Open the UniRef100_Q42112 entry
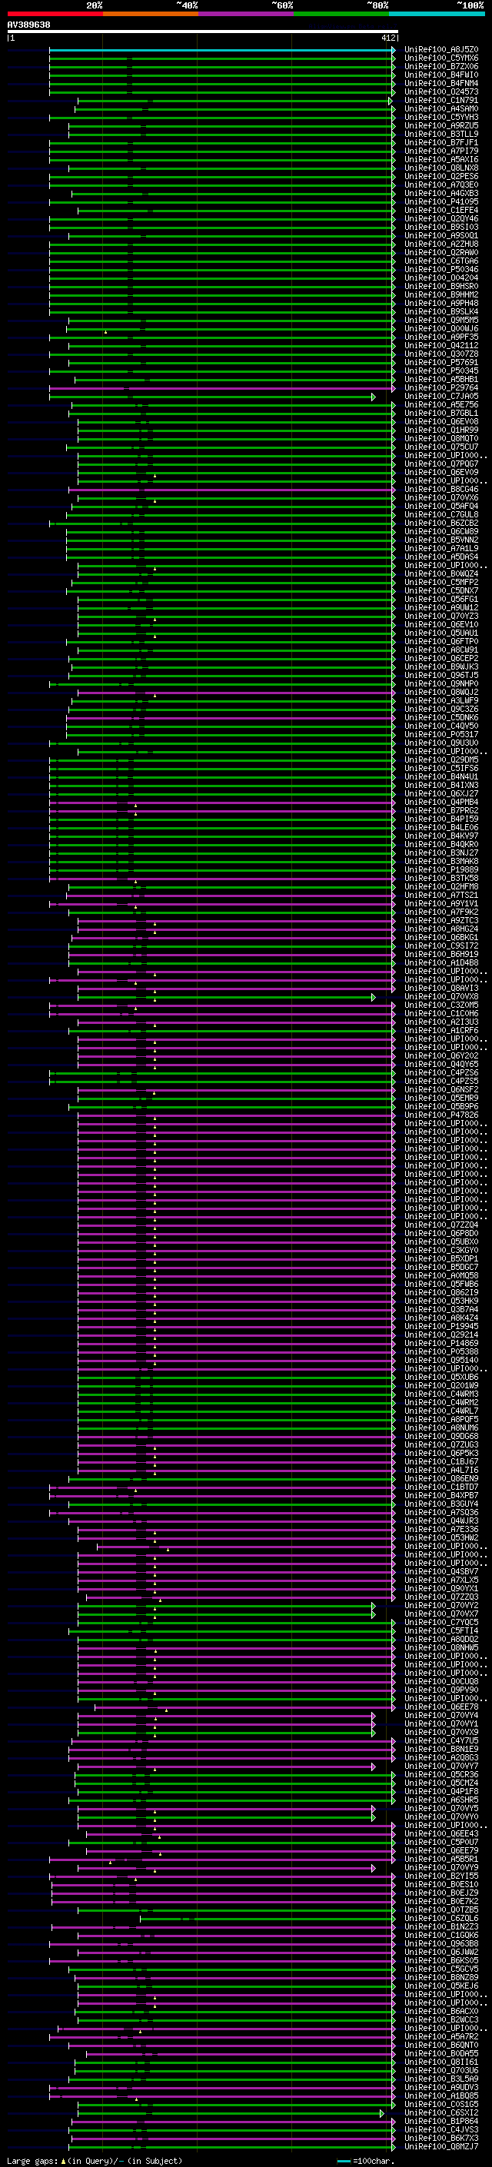The image size is (492, 2167). pyautogui.click(x=441, y=346)
